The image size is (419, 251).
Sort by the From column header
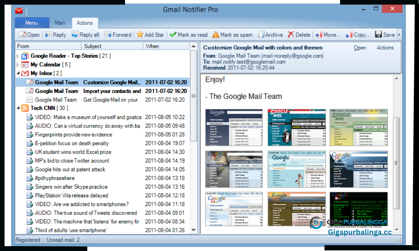click(x=48, y=46)
